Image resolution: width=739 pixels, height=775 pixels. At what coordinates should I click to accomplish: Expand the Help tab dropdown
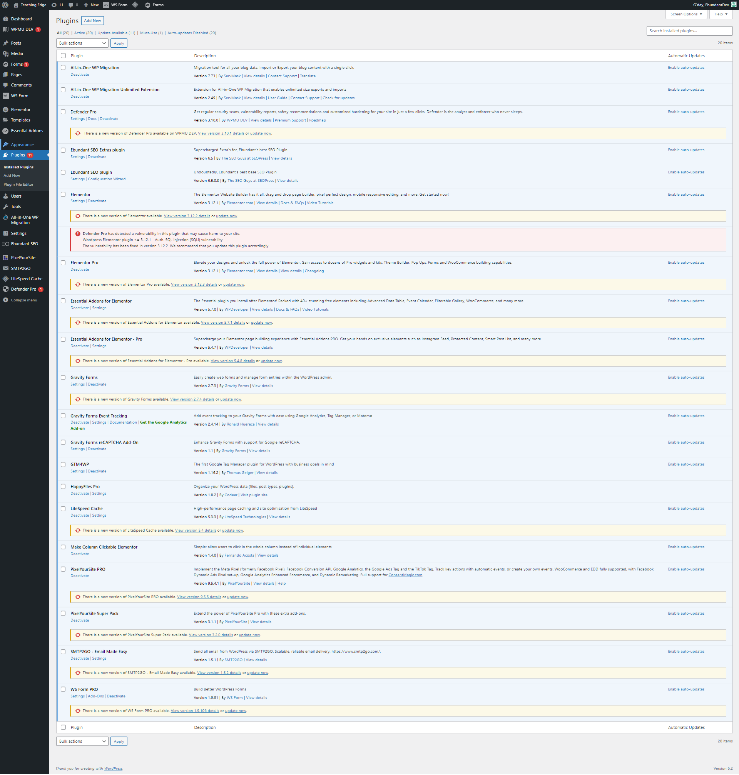721,14
